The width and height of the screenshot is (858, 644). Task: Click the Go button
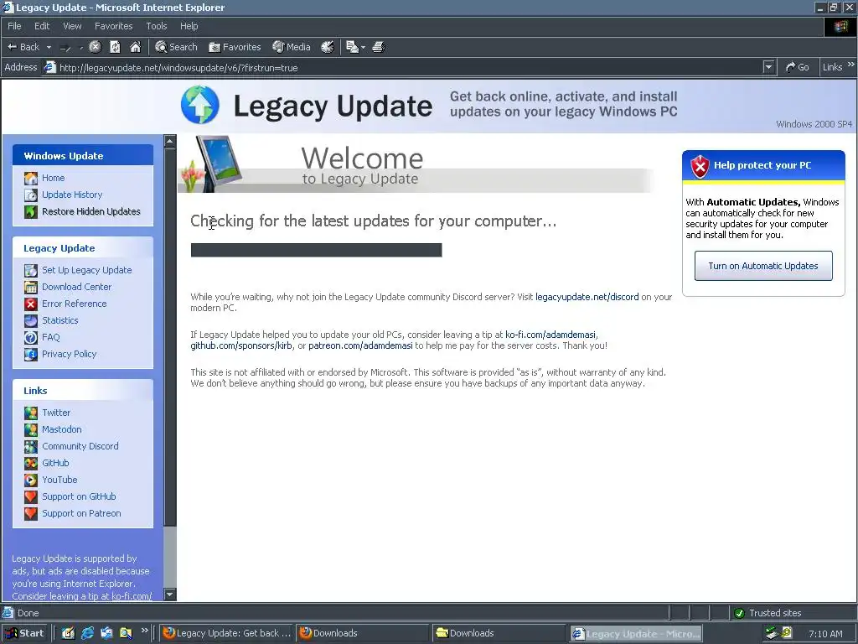coord(797,67)
